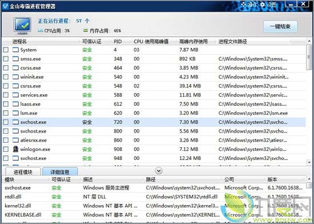Check the System process checkbox
This screenshot has height=224, width=314.
pos(6,50)
